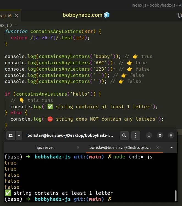Open the underlined index.js link in terminal
Image resolution: width=182 pixels, height=206 pixels.
click(x=140, y=157)
